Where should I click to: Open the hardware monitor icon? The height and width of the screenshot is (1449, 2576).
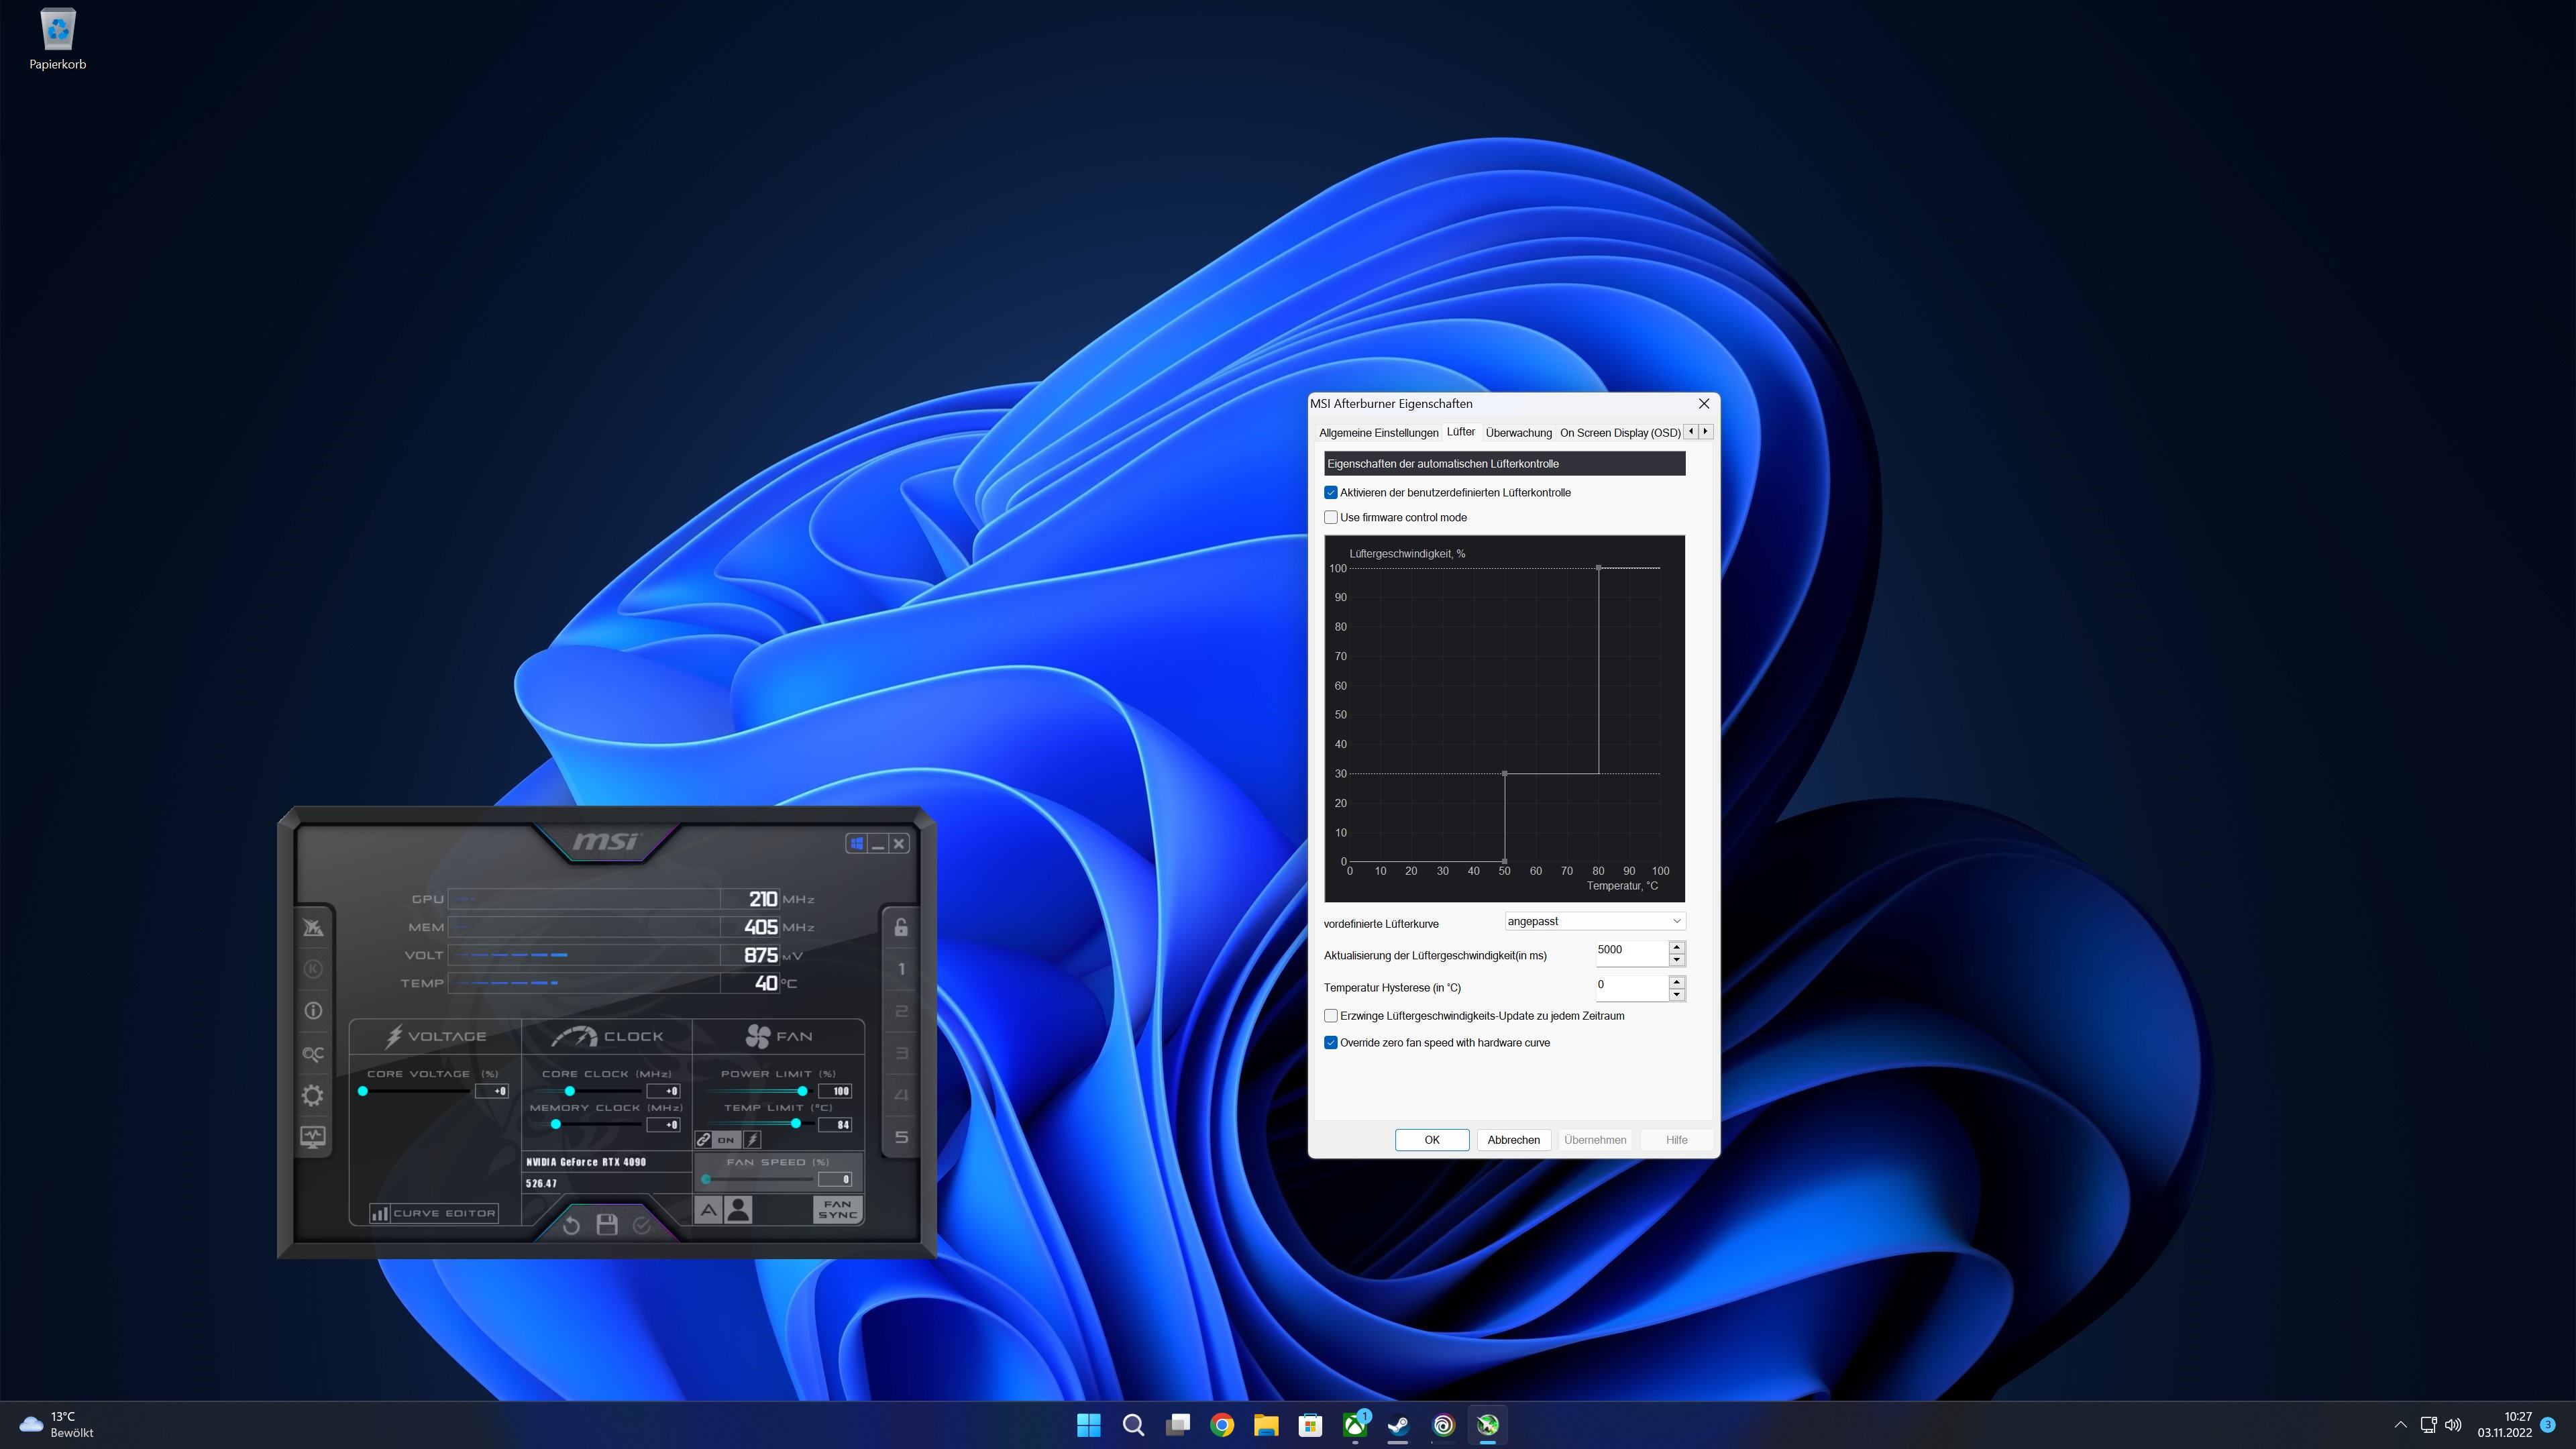pos(313,1137)
